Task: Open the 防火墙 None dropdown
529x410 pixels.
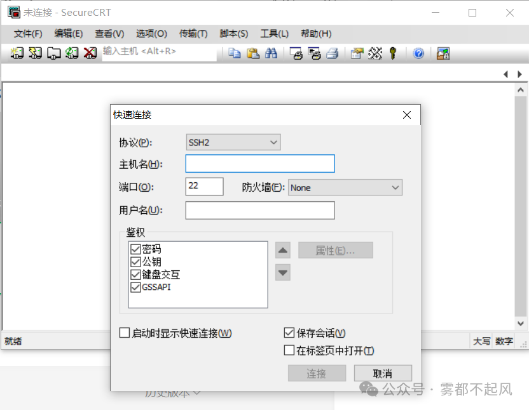Action: [x=345, y=187]
